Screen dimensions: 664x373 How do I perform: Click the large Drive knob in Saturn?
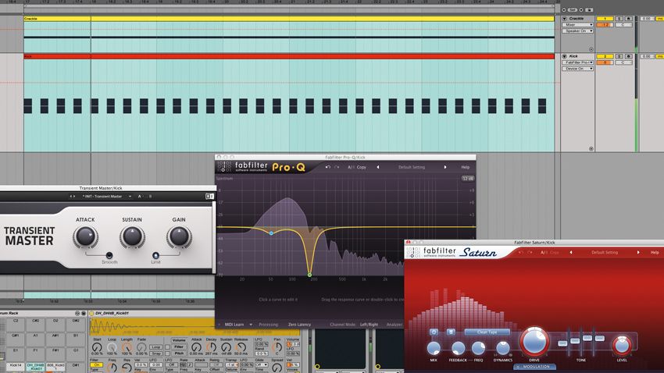click(534, 341)
